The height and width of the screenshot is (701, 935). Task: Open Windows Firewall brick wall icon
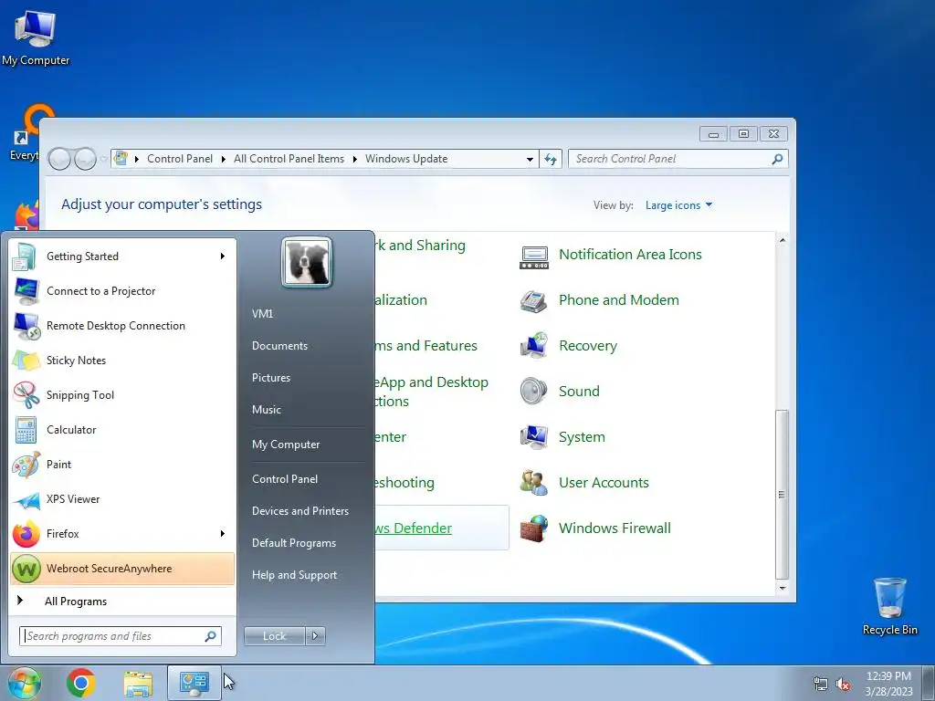(533, 528)
